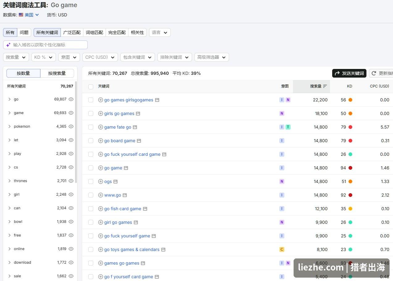Add 'go games girlsgogames' keyword via plus icon
The height and width of the screenshot is (281, 393).
tap(100, 100)
